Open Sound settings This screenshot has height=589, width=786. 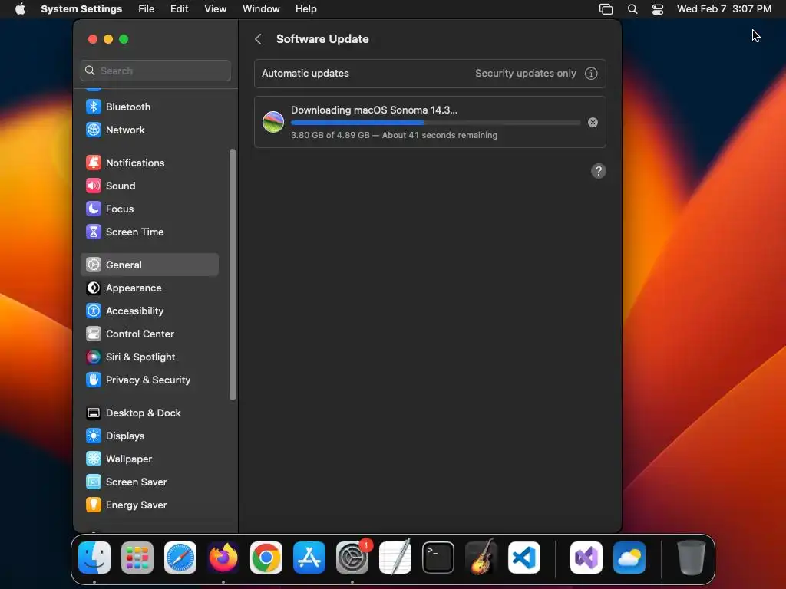click(x=150, y=186)
